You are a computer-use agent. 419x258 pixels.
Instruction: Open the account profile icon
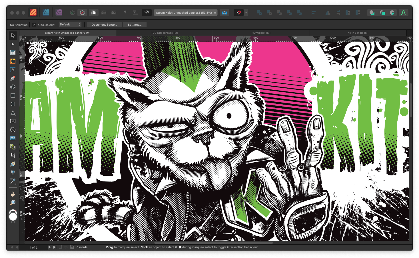pyautogui.click(x=403, y=13)
